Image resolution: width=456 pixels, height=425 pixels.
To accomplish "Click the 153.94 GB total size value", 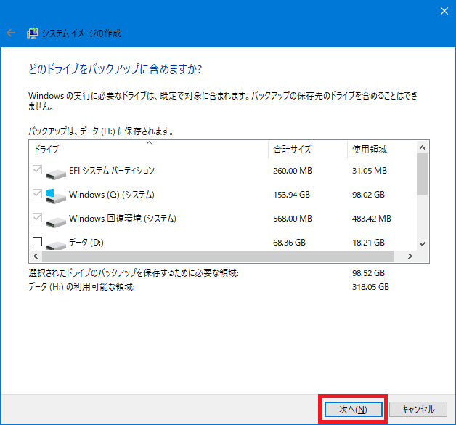I will [291, 194].
